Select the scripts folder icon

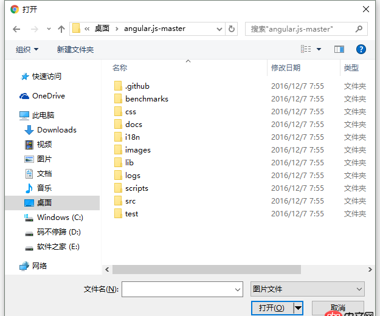point(118,188)
